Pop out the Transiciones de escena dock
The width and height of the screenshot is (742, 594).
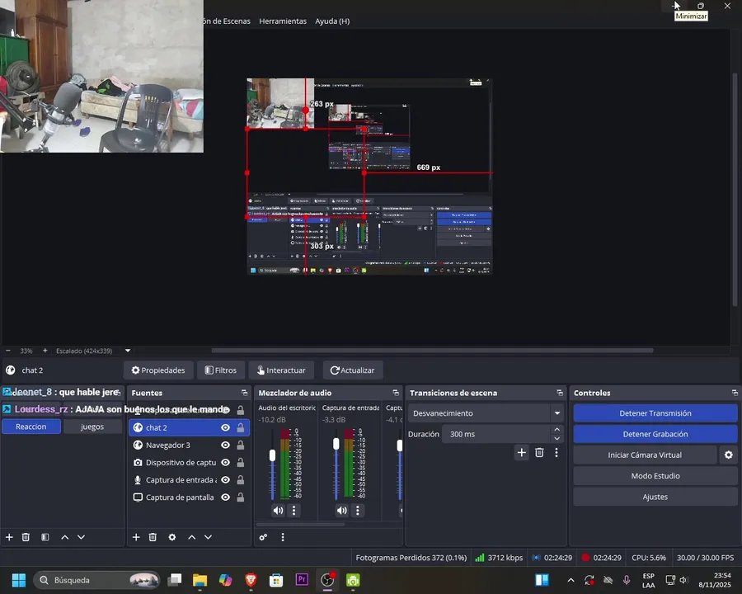coord(560,393)
